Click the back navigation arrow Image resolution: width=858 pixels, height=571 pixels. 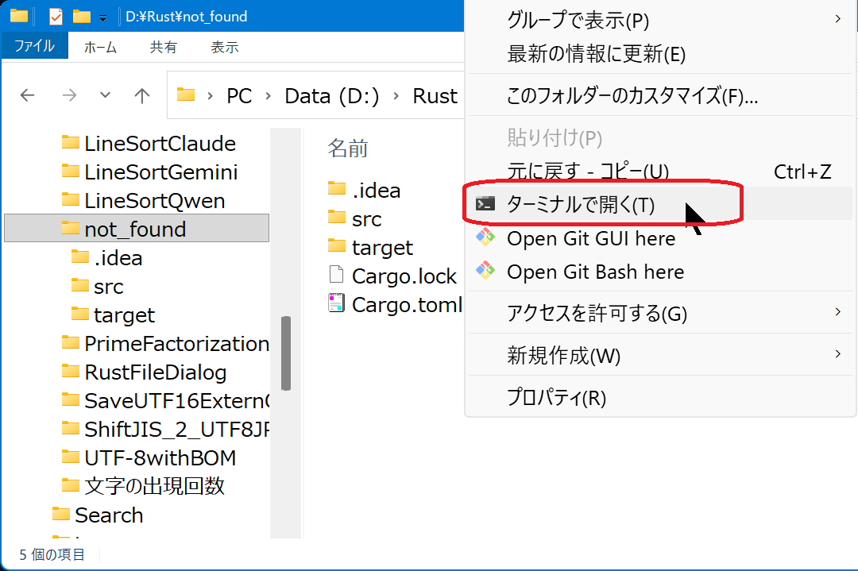point(28,96)
